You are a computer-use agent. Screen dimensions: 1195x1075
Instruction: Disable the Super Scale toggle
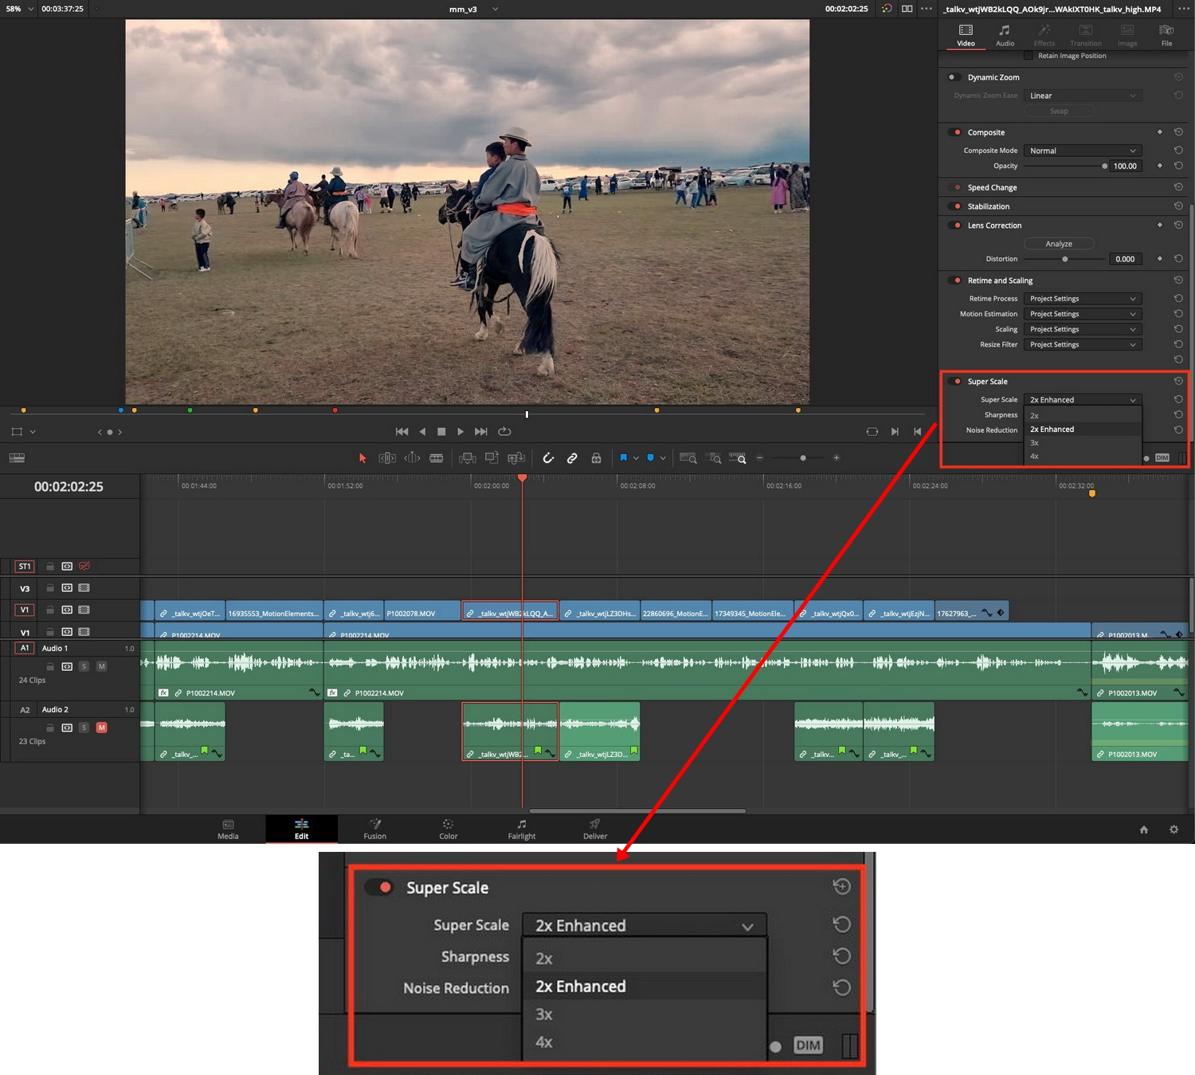[954, 381]
